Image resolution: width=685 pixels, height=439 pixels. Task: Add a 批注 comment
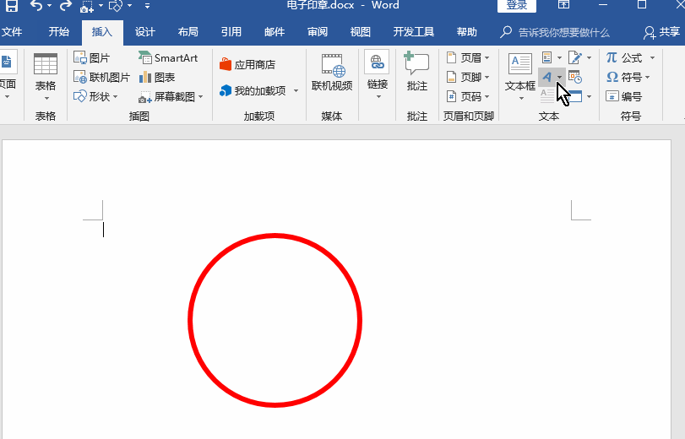point(416,73)
